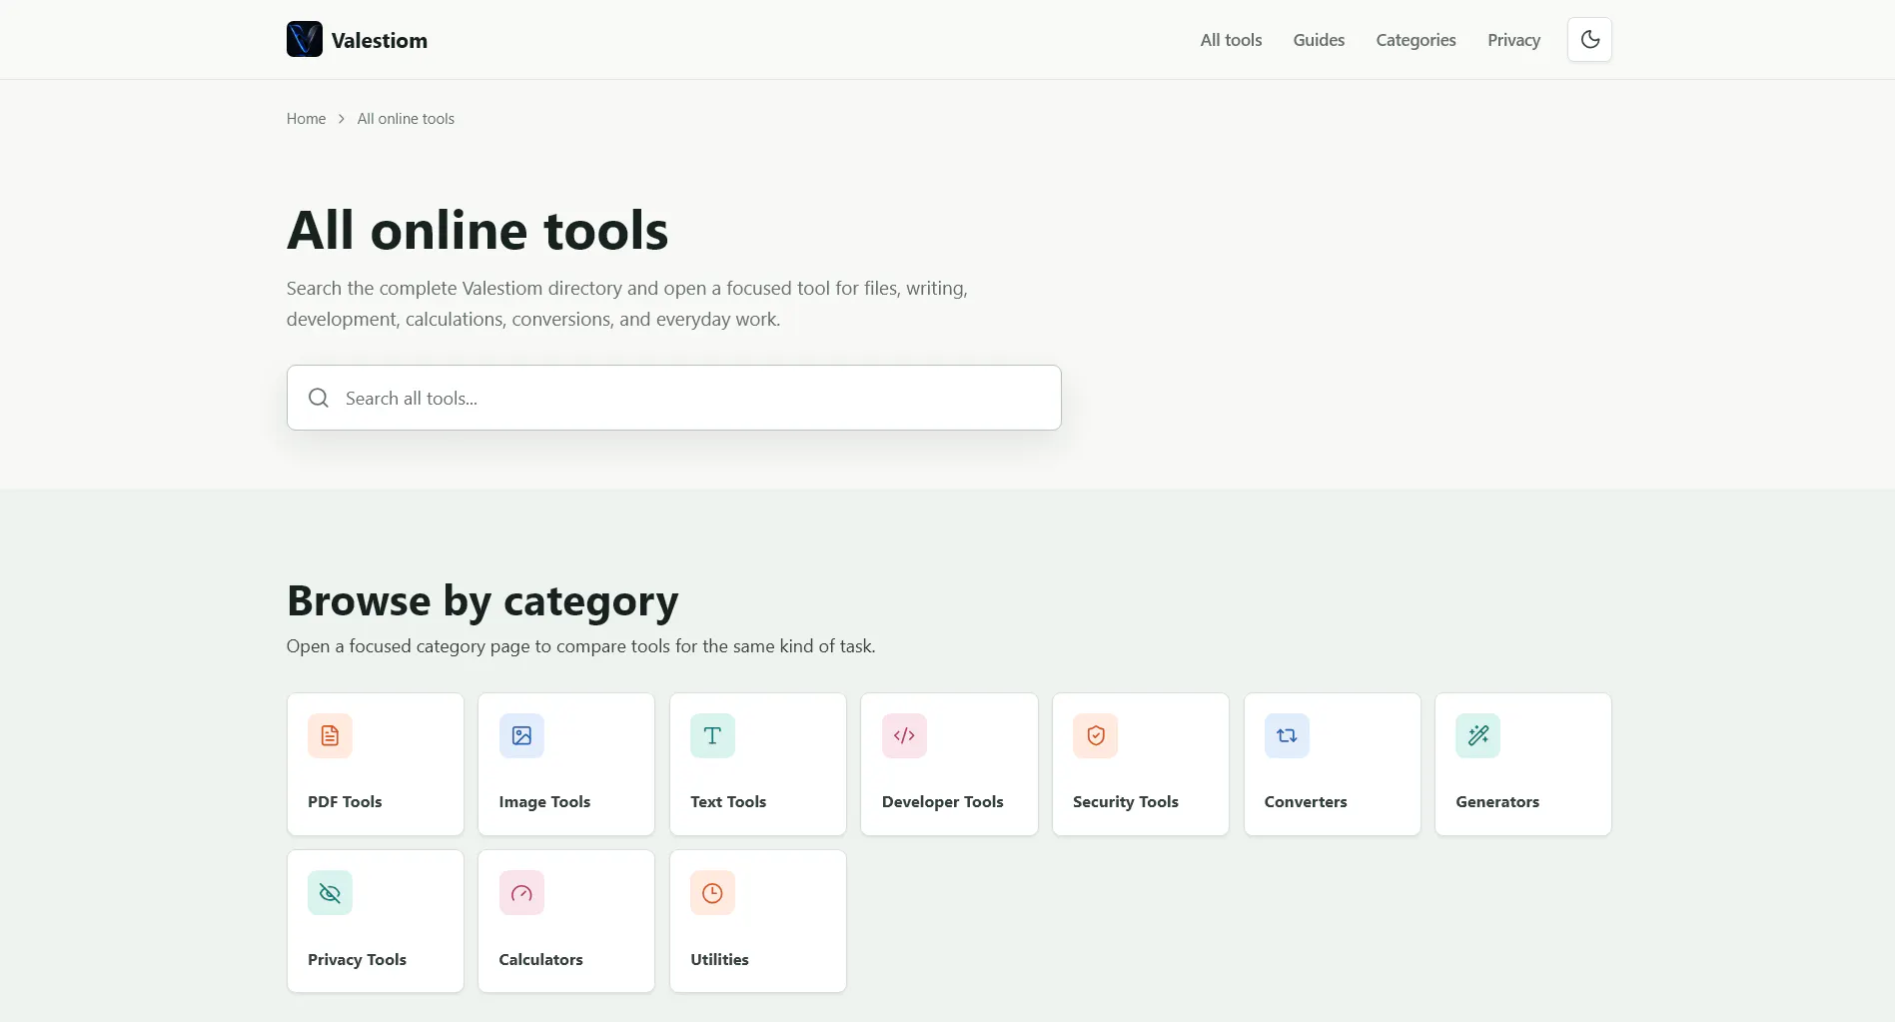The image size is (1895, 1022).
Task: Open the Converters category label
Action: [x=1305, y=801]
